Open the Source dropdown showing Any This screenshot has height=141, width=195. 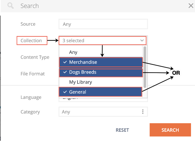point(103,24)
